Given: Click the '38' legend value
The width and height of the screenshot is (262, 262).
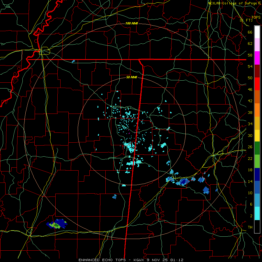Looking at the screenshot, I should tap(250, 113).
